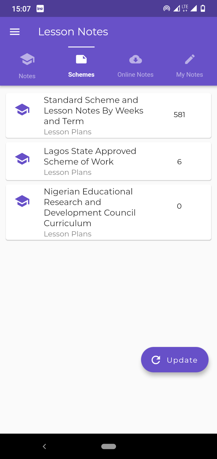The image size is (217, 459).
Task: Tap the pencil My Notes icon
Action: (x=190, y=59)
